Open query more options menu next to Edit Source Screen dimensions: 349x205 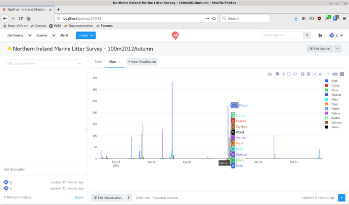(x=338, y=49)
